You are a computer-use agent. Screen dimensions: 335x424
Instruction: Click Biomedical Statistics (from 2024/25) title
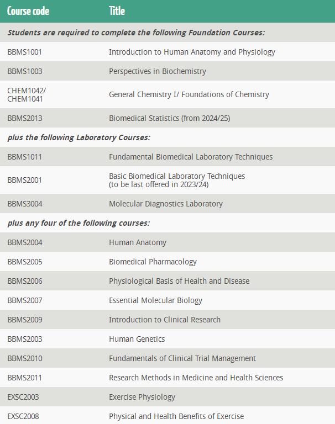(x=170, y=118)
